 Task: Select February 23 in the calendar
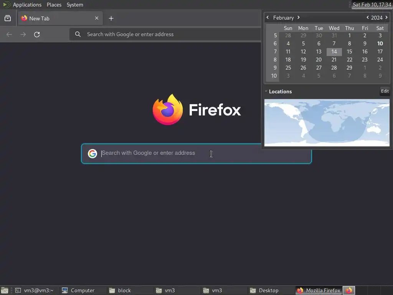[x=365, y=60]
